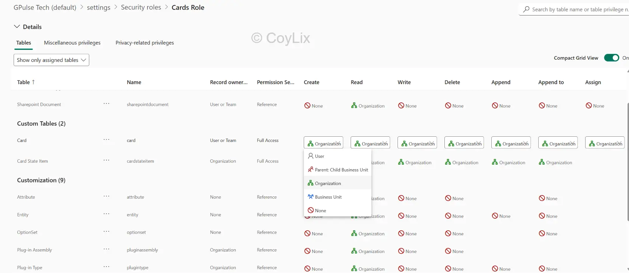
Task: Click the Customization (9) group header
Action: coord(41,180)
